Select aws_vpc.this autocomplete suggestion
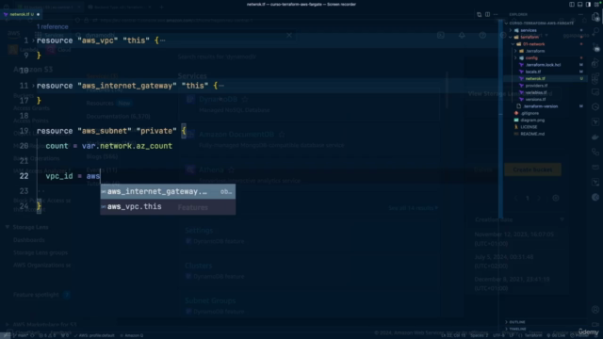Image resolution: width=603 pixels, height=339 pixels. tap(168, 207)
